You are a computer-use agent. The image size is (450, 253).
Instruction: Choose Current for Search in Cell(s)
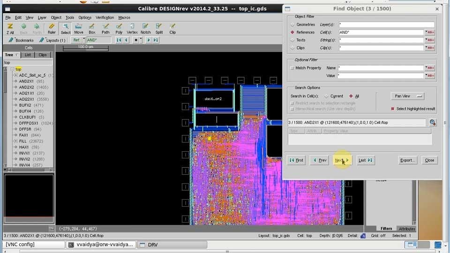point(326,96)
